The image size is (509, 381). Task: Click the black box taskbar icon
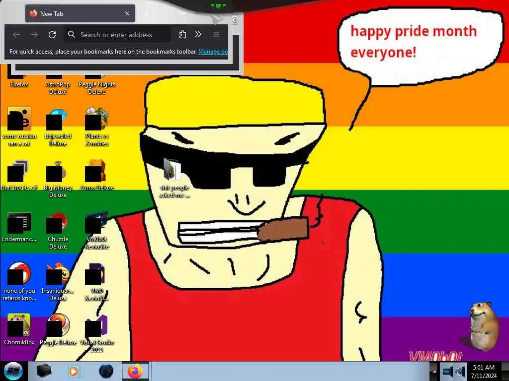click(x=44, y=371)
